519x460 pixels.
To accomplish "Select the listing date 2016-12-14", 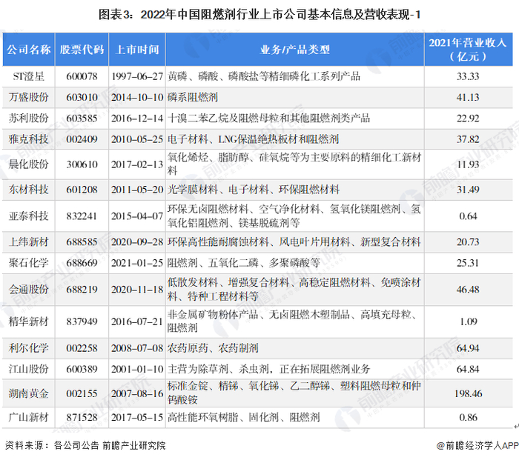I will [137, 118].
